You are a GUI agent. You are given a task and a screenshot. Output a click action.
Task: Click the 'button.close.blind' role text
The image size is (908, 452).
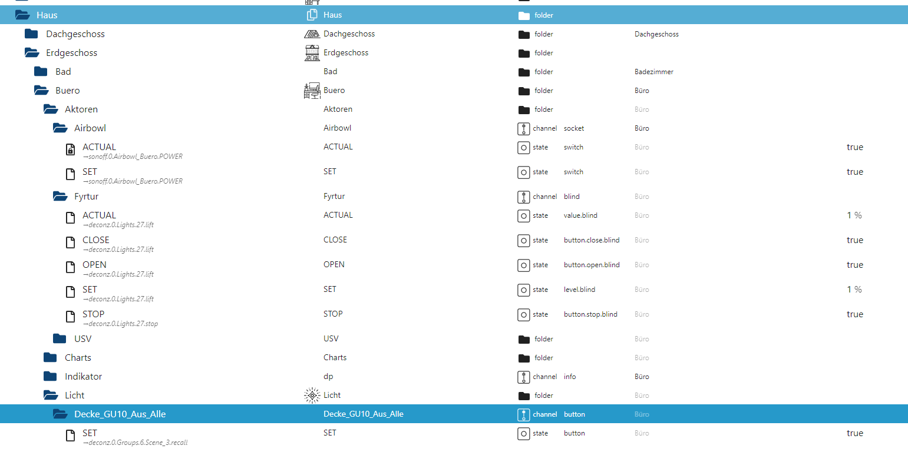[x=592, y=240]
